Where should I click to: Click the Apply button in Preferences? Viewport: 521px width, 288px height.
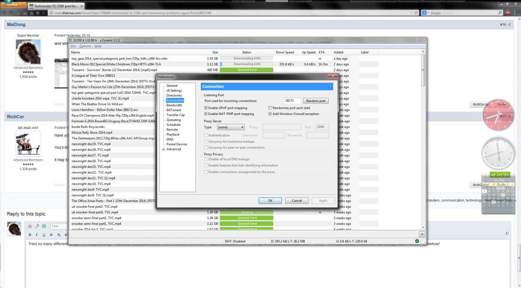[323, 201]
